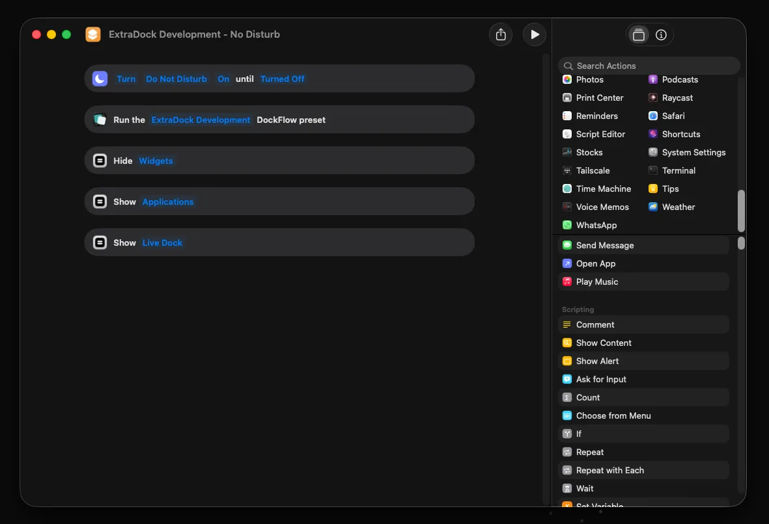
Task: Add the Send Message action
Action: pos(643,245)
